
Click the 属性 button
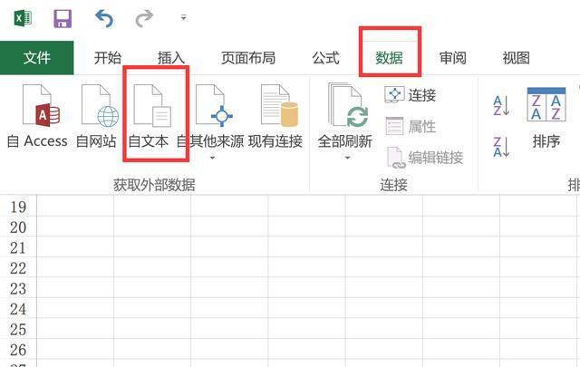(x=411, y=127)
